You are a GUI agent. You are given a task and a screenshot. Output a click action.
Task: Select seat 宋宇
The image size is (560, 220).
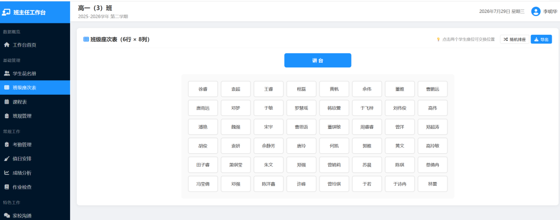point(269,127)
